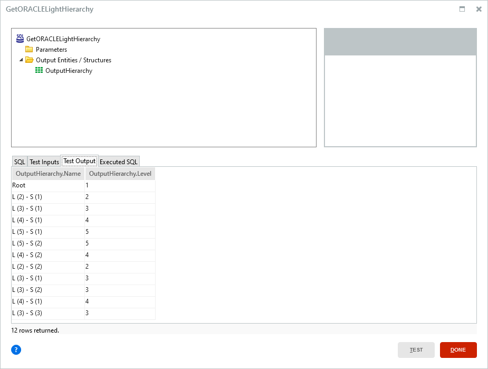Maximize the GetORACLELightHierarchy dialog
This screenshot has width=488, height=369.
click(x=462, y=9)
